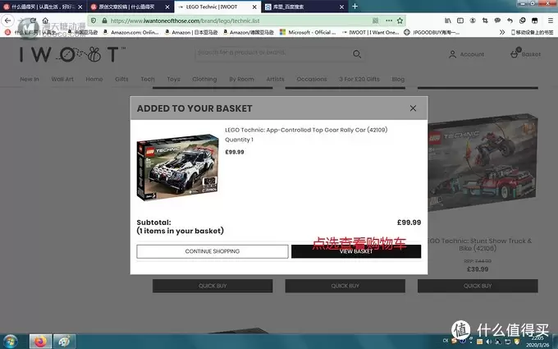
Task: Click the IWOOT logo
Action: coord(71,54)
